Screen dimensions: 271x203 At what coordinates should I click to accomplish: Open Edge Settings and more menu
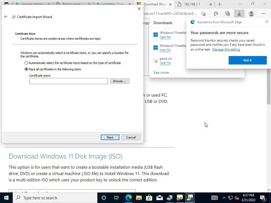[263, 13]
